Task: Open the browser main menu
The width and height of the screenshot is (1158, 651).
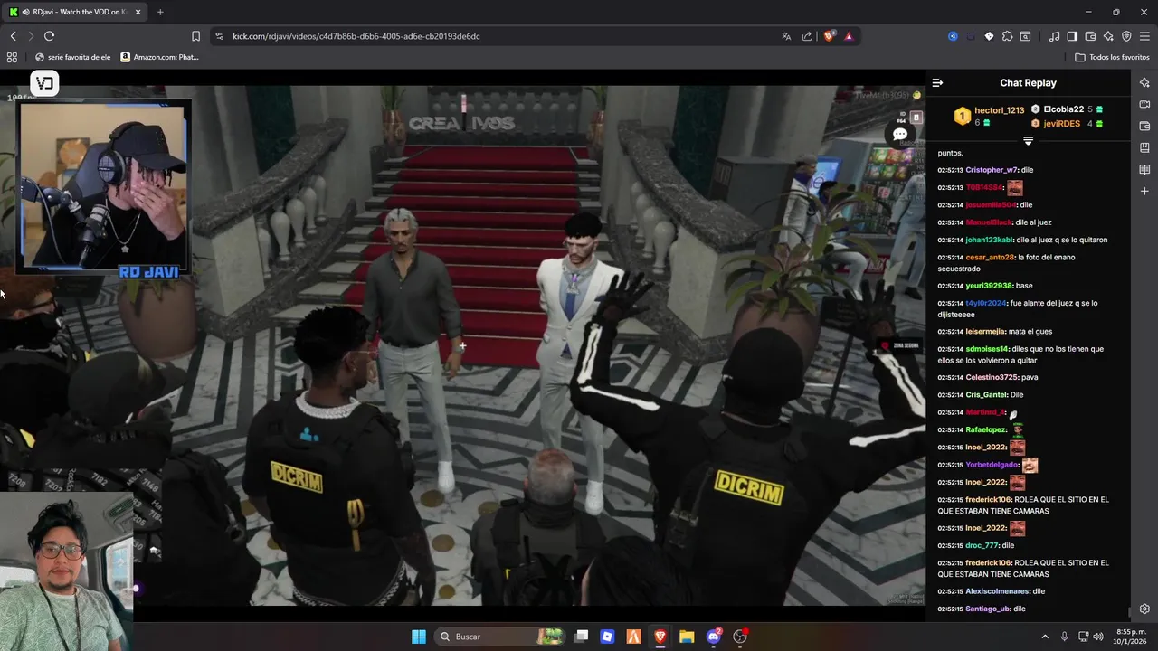Action: (x=1144, y=36)
